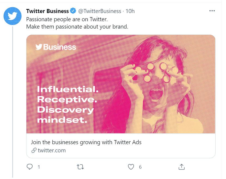Viewport: 226px width, 179px height.
Task: Click the blue verified badge
Action: (x=73, y=11)
